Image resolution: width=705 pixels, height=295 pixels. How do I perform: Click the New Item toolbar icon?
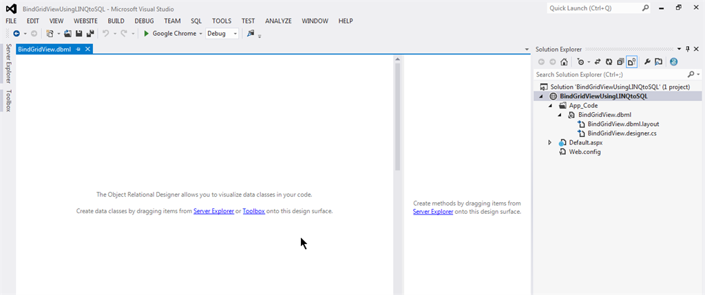(x=50, y=33)
